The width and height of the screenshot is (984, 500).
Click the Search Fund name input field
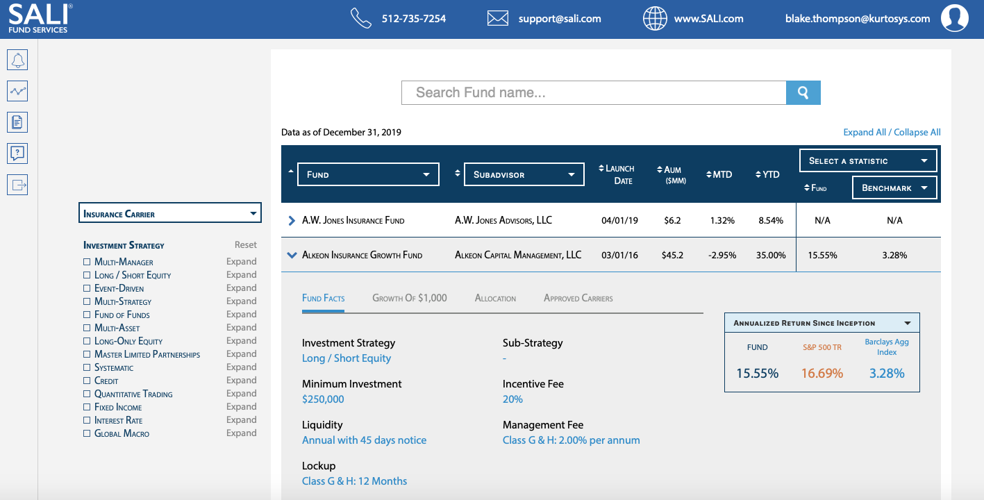[594, 92]
